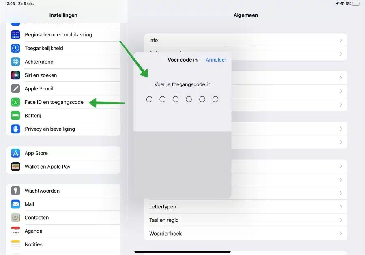Tap the Apple Pencil icon
365x255 pixels.
coord(15,89)
